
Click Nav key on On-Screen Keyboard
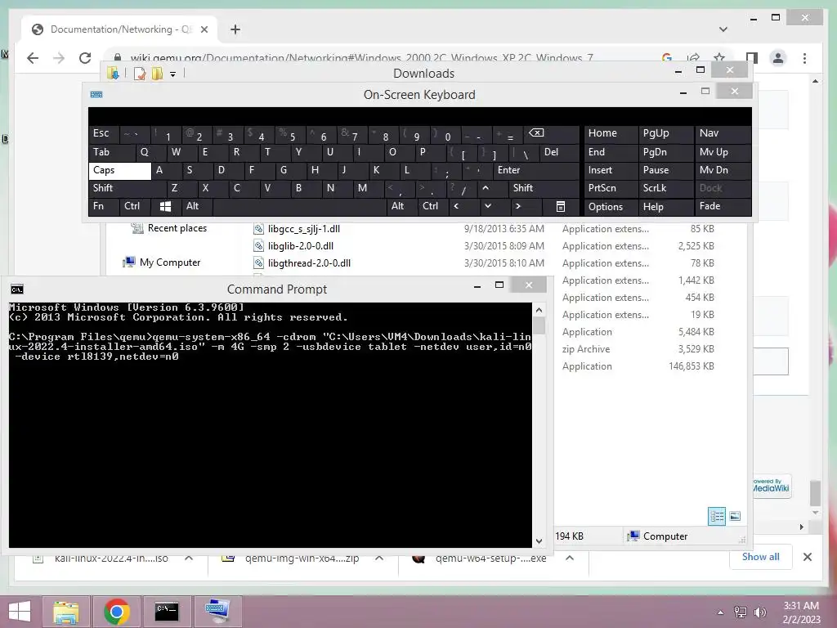click(723, 133)
